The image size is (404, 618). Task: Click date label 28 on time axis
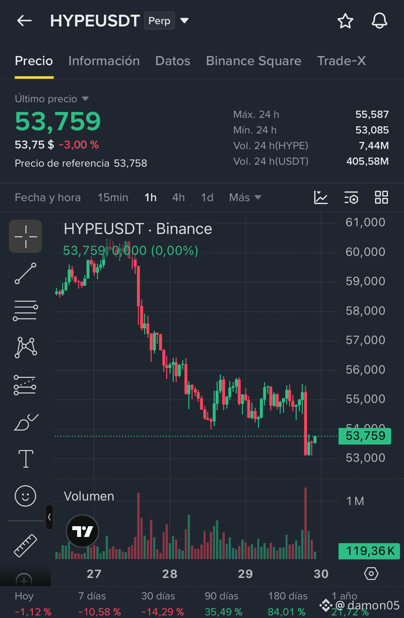(169, 574)
